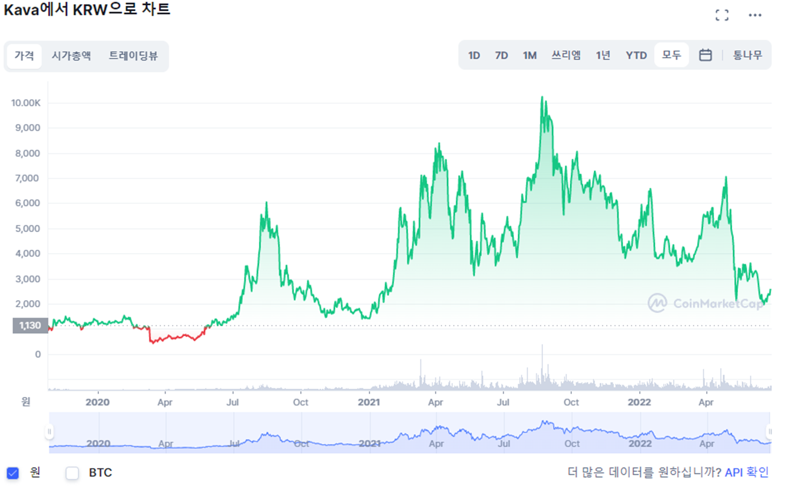Grab the left range slider handle

[49, 432]
